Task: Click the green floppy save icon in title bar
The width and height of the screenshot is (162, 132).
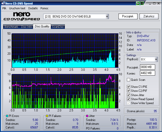Action: [x=142, y=3]
